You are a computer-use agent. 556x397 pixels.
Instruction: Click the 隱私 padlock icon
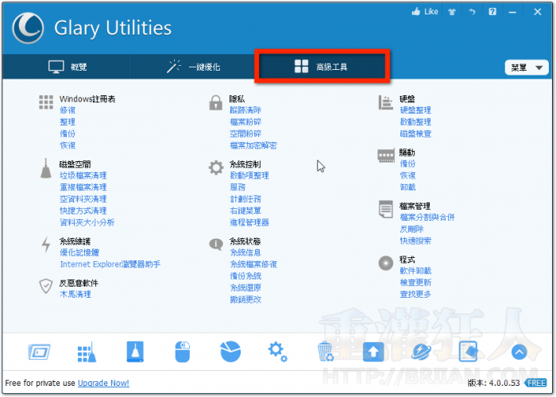pyautogui.click(x=215, y=102)
